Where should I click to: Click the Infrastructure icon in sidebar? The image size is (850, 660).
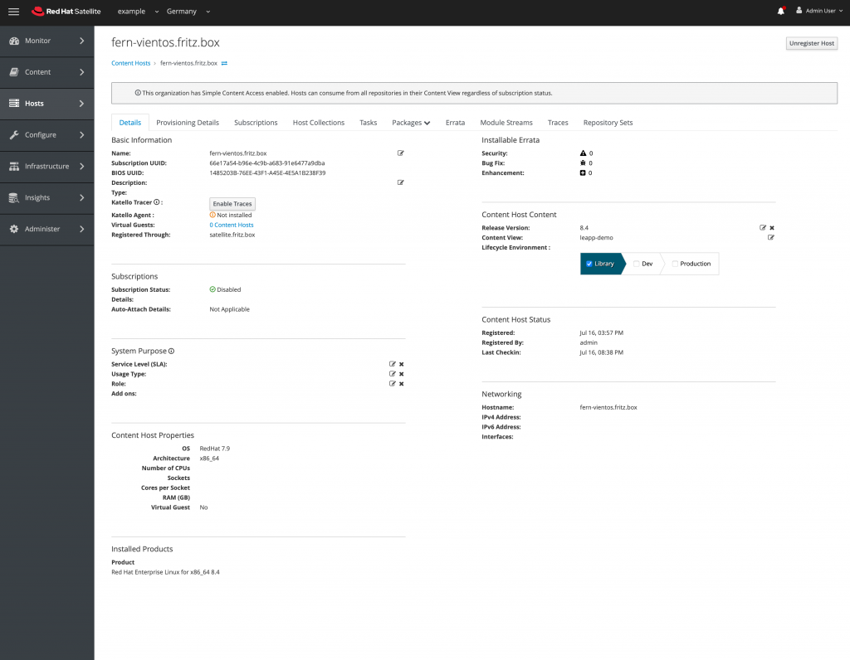click(x=14, y=166)
